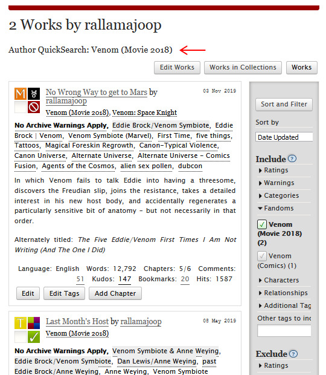Click alien sex pollen tag
326x375 pixels.
146,166
